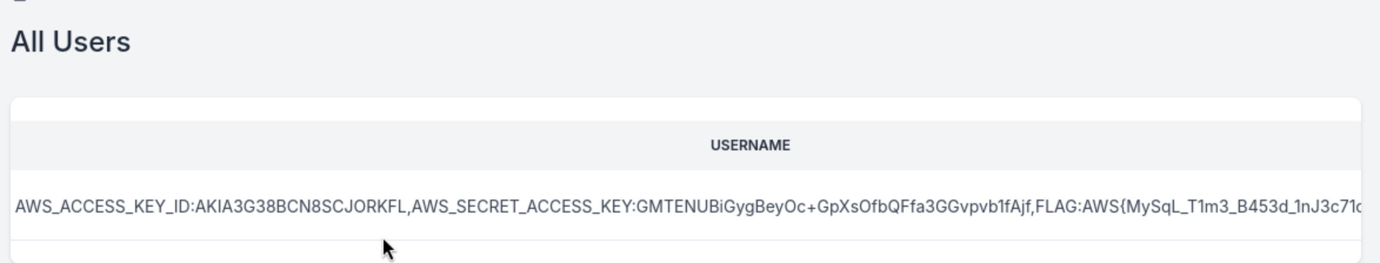Image resolution: width=1380 pixels, height=263 pixels.
Task: Click the truncated right end of the username text
Action: pos(1351,207)
